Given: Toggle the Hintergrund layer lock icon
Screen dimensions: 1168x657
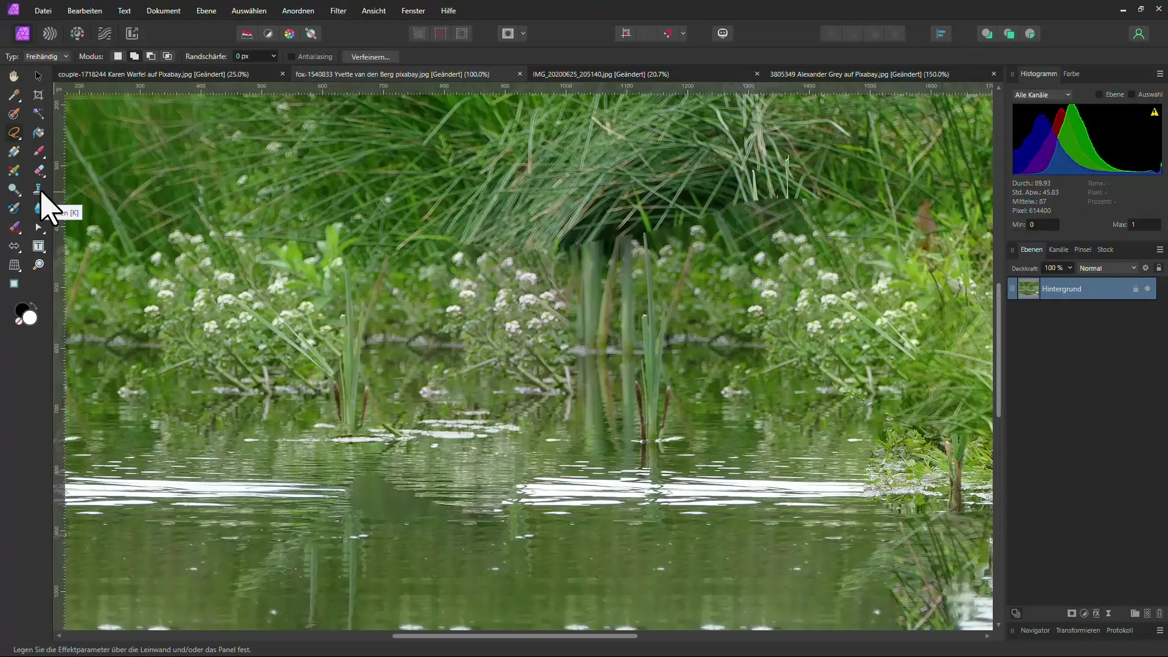Looking at the screenshot, I should coord(1135,289).
